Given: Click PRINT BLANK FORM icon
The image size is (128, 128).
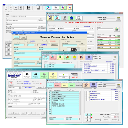Looking at the screenshot, I should pyautogui.click(x=44, y=76).
